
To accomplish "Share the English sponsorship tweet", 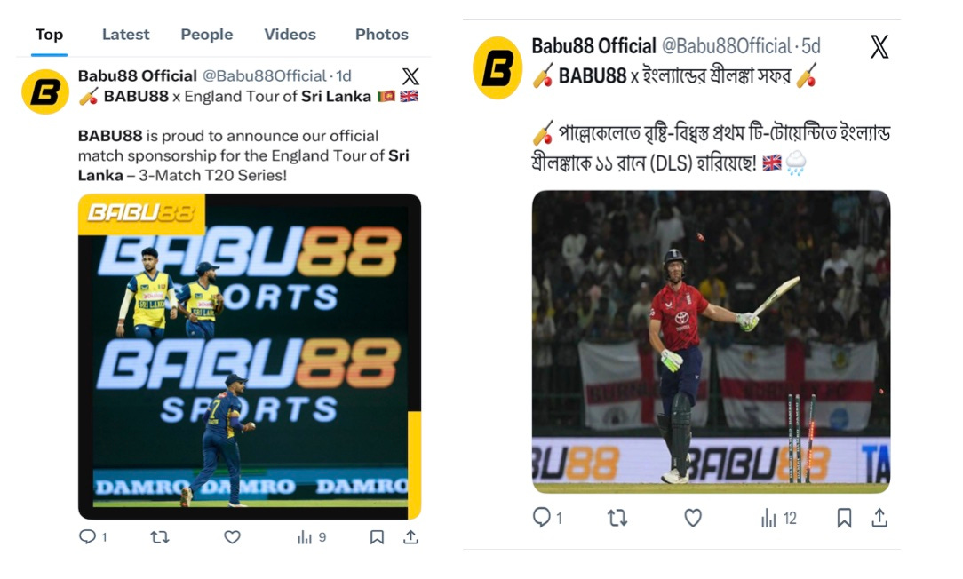I will 410,537.
